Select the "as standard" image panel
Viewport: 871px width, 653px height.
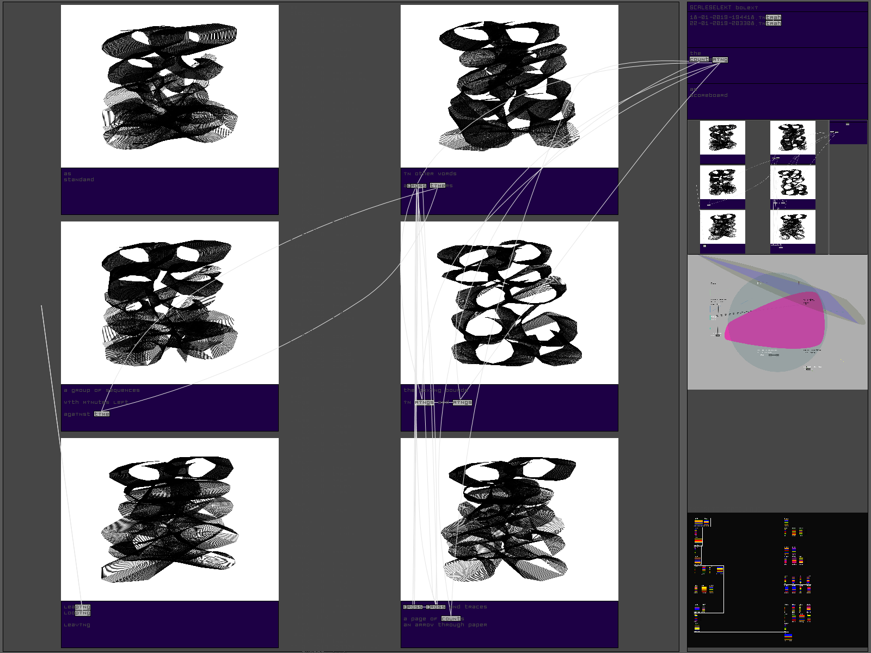point(170,87)
